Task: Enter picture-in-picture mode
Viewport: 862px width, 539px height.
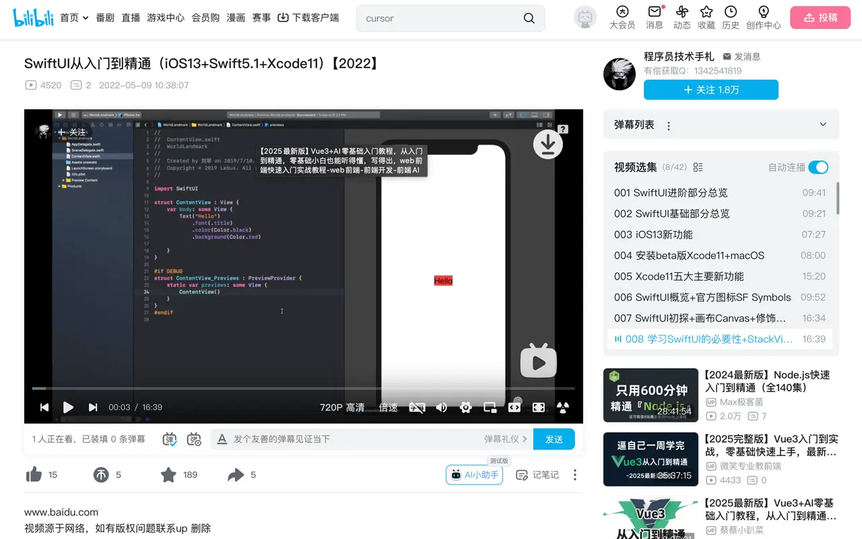Action: click(x=490, y=407)
